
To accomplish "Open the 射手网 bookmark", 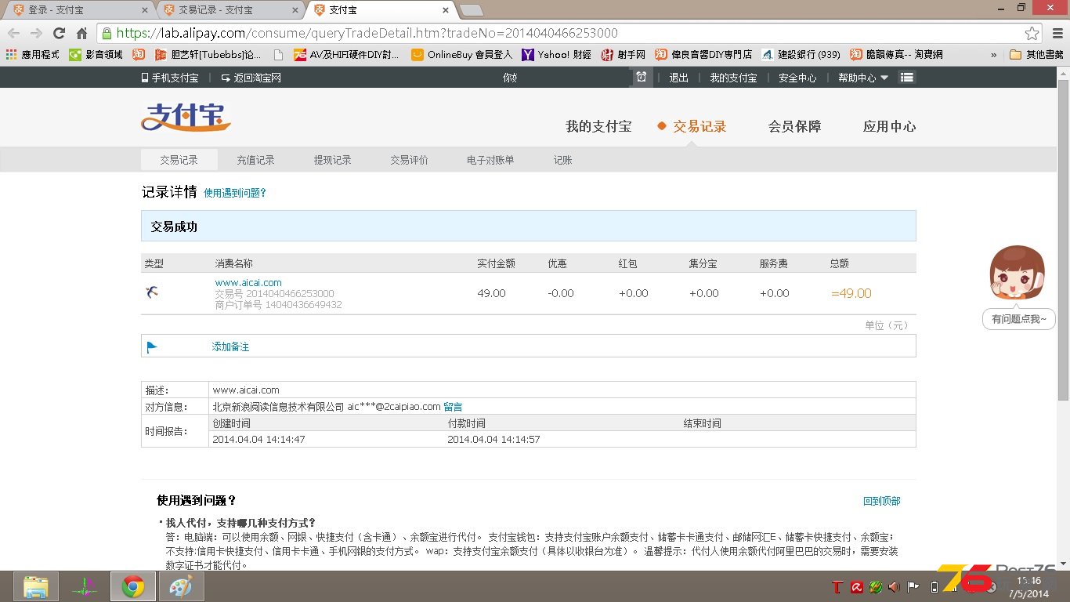I will tap(624, 54).
